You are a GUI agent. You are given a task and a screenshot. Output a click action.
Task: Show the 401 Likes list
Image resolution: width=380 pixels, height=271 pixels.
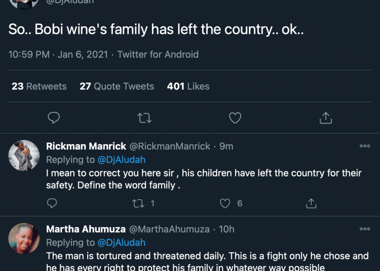188,86
